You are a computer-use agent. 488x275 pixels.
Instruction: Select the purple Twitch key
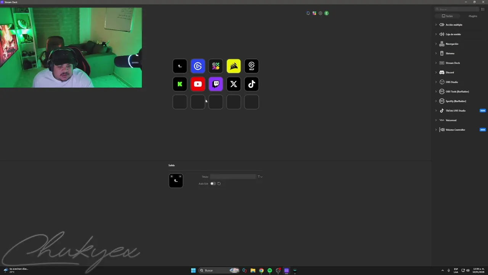(216, 84)
